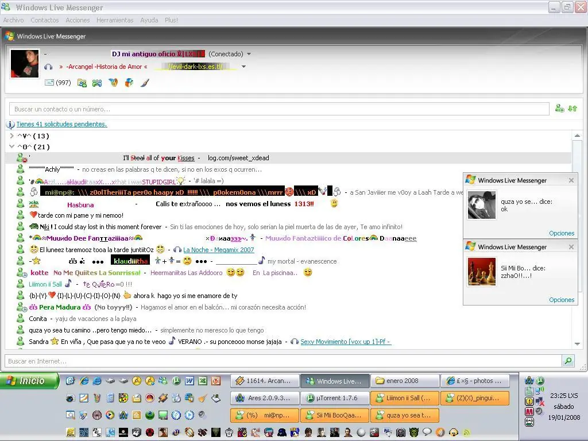Click the search magnifier button in Buscar en Internet

coord(568,361)
